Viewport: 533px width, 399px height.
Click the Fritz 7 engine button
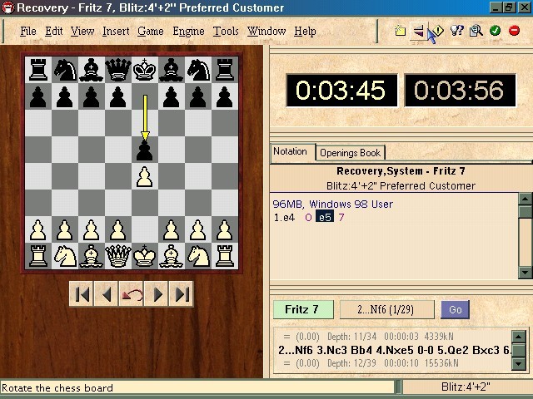pyautogui.click(x=303, y=309)
